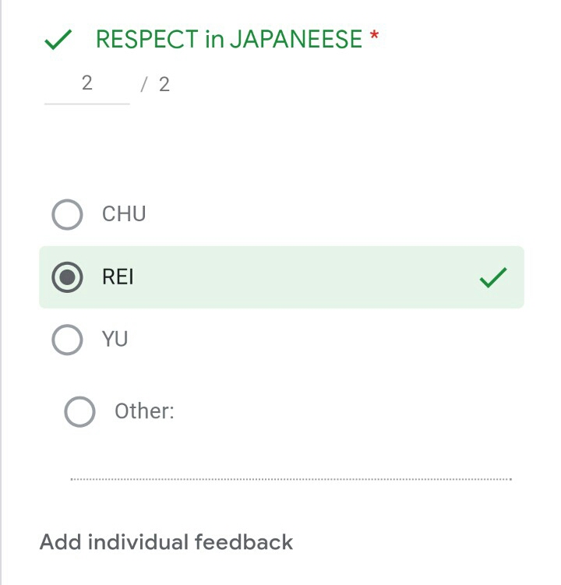Click the highlighted green REI answer row

[x=312, y=277]
